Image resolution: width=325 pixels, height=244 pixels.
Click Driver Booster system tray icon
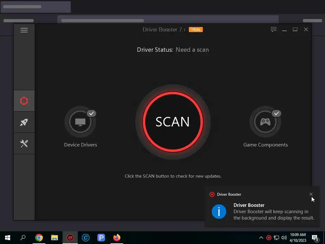(269, 238)
